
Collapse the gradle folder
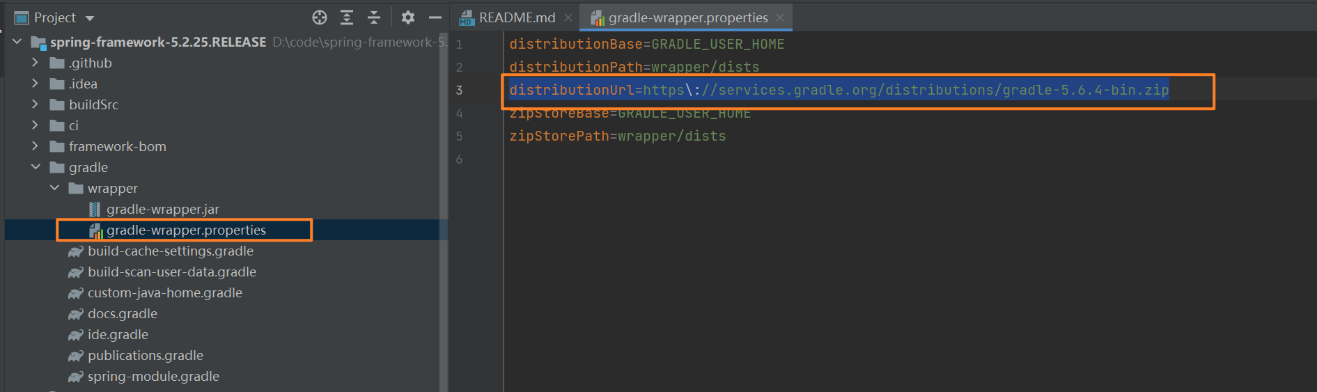(35, 167)
